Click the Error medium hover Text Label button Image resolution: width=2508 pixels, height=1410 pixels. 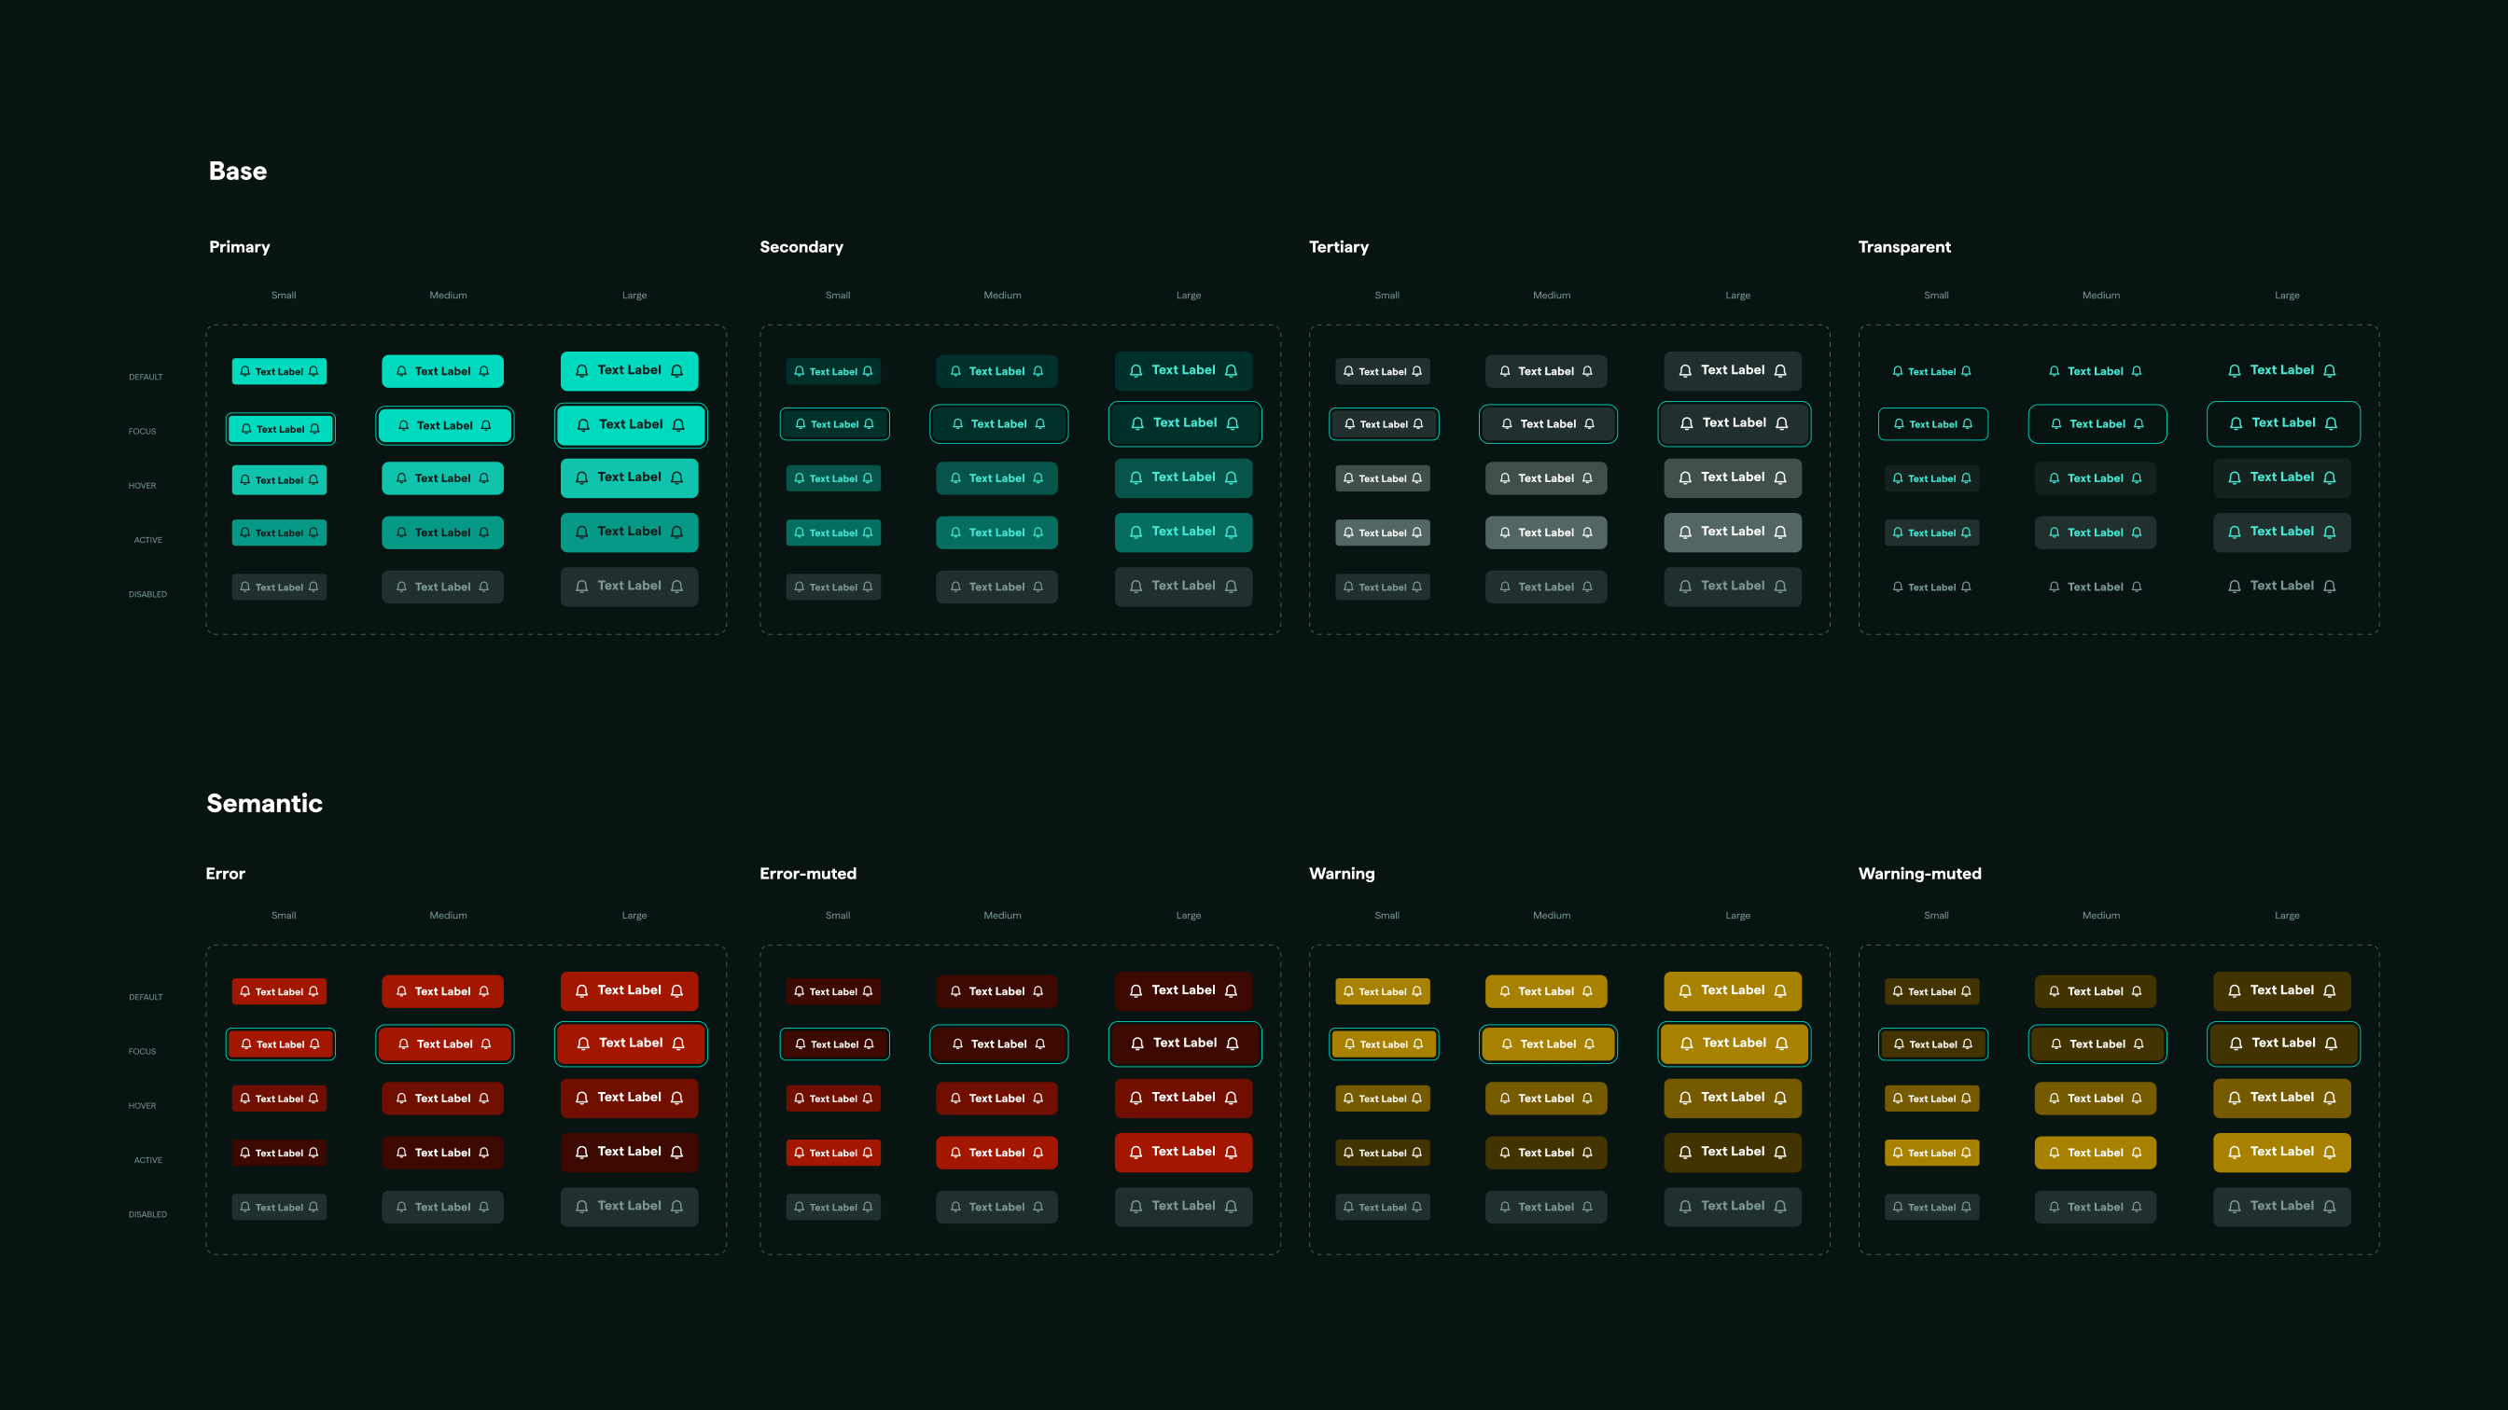tap(442, 1098)
